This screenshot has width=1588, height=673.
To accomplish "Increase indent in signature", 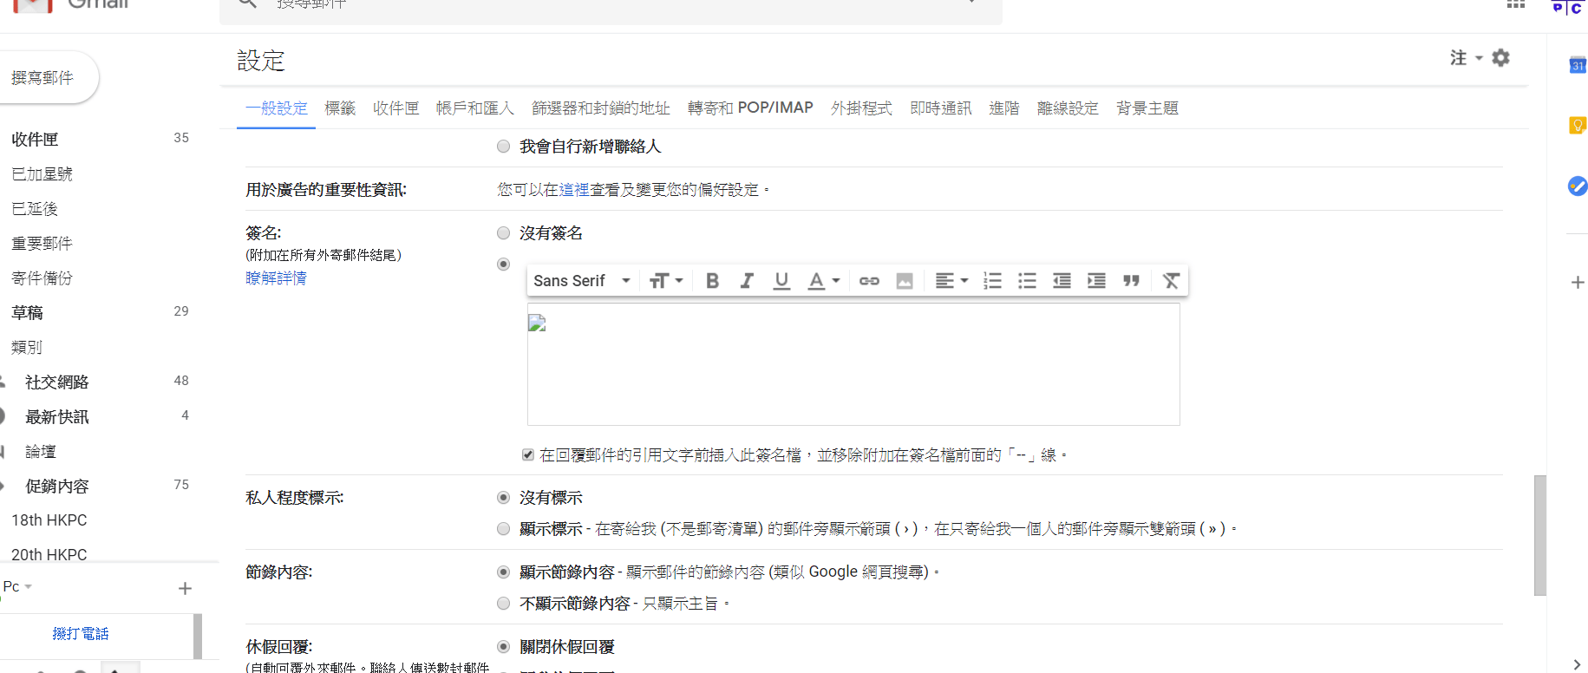I will pyautogui.click(x=1096, y=281).
